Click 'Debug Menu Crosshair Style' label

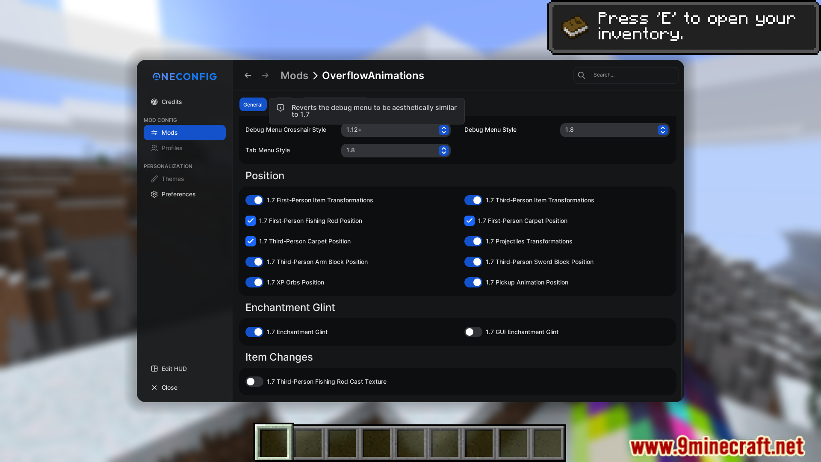(x=286, y=130)
